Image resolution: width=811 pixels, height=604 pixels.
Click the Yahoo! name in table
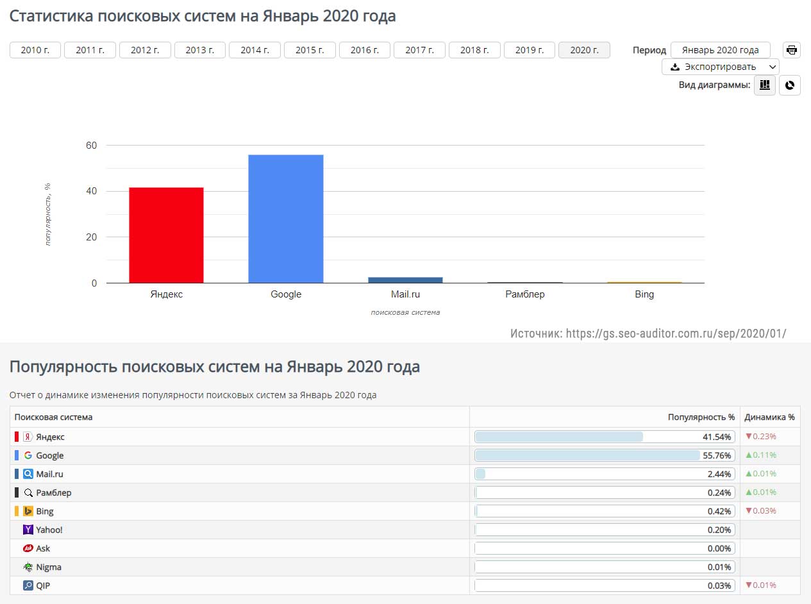[49, 530]
